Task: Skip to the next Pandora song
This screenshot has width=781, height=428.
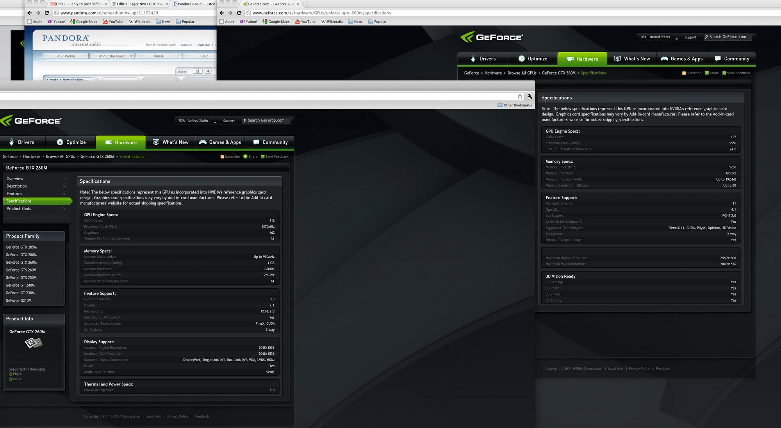Action: 208,71
